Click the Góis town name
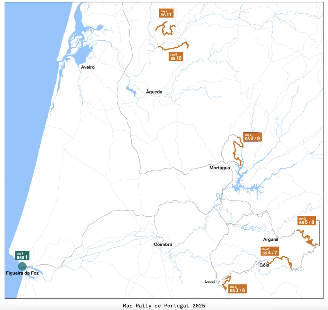The image size is (328, 310). pos(264,265)
